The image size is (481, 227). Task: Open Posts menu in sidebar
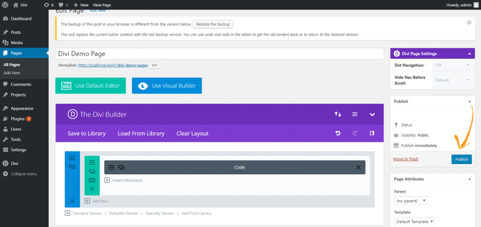[16, 32]
